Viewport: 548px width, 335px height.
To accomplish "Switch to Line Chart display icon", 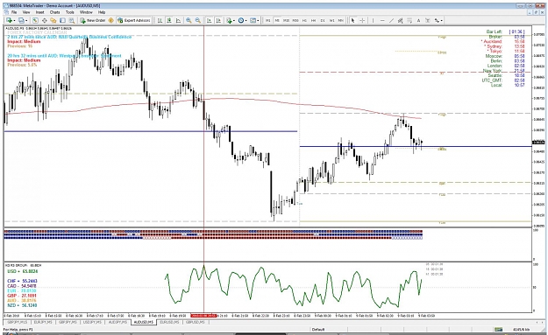I will tap(178, 21).
